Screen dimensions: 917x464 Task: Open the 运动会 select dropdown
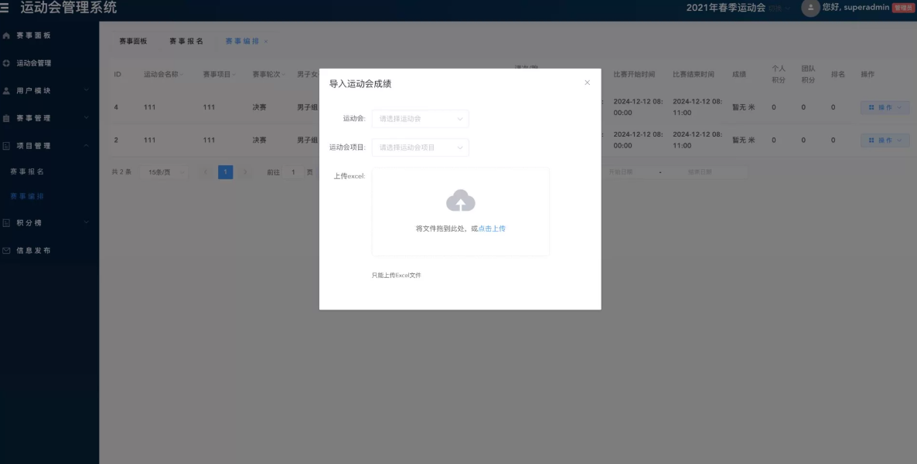(x=421, y=118)
